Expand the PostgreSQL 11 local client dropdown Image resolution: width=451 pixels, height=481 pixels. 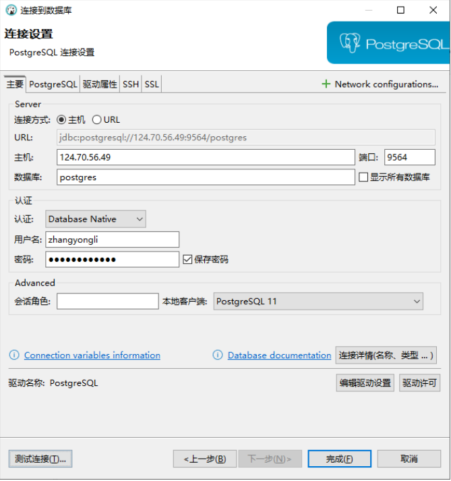pos(318,302)
